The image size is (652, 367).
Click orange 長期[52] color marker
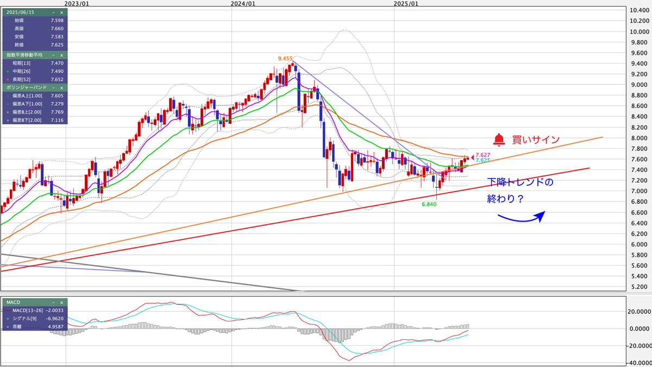click(6, 79)
